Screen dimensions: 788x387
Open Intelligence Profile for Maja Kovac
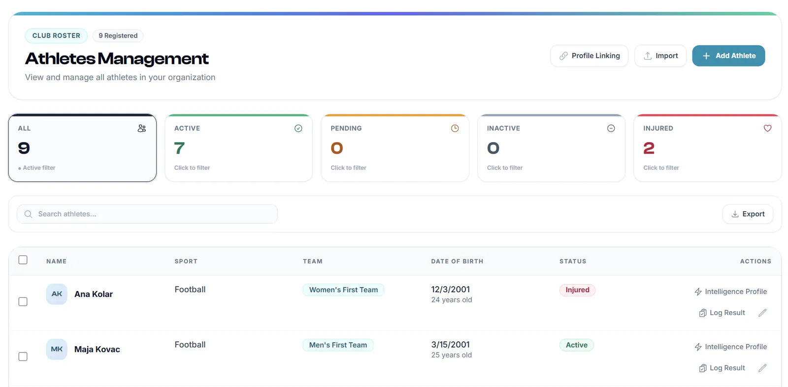730,347
